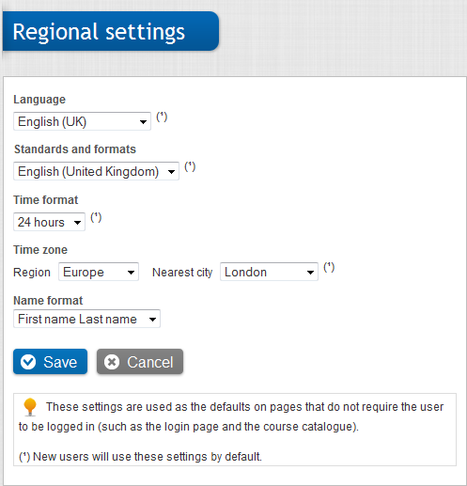
Task: Expand the First name Last name dropdown
Action: (86, 319)
